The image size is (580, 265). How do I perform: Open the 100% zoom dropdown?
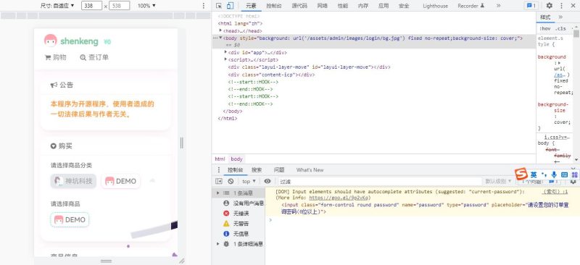click(x=146, y=6)
